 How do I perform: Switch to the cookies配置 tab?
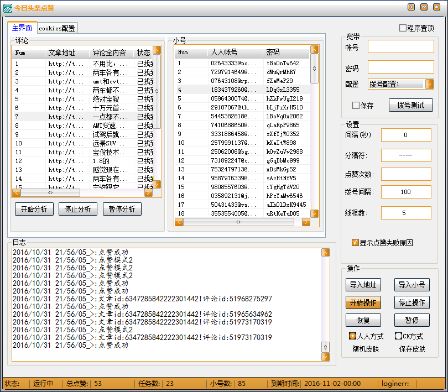(x=57, y=28)
